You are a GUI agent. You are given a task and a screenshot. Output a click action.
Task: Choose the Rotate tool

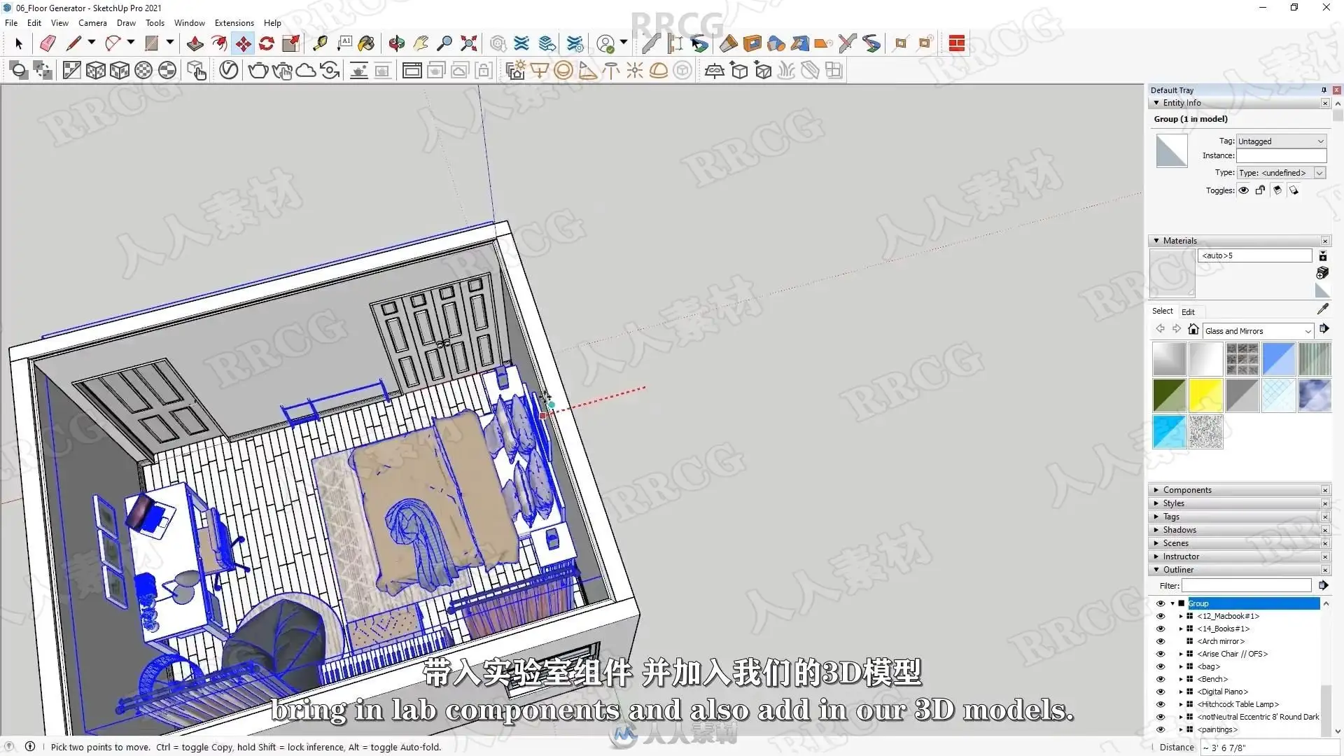(267, 43)
